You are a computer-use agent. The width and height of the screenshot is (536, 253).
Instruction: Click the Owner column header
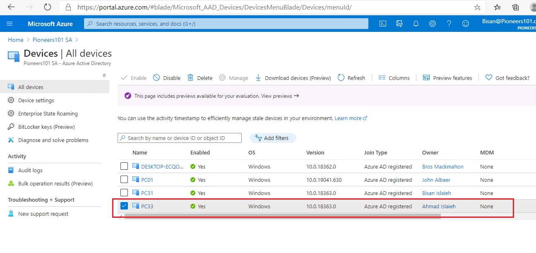pyautogui.click(x=430, y=152)
